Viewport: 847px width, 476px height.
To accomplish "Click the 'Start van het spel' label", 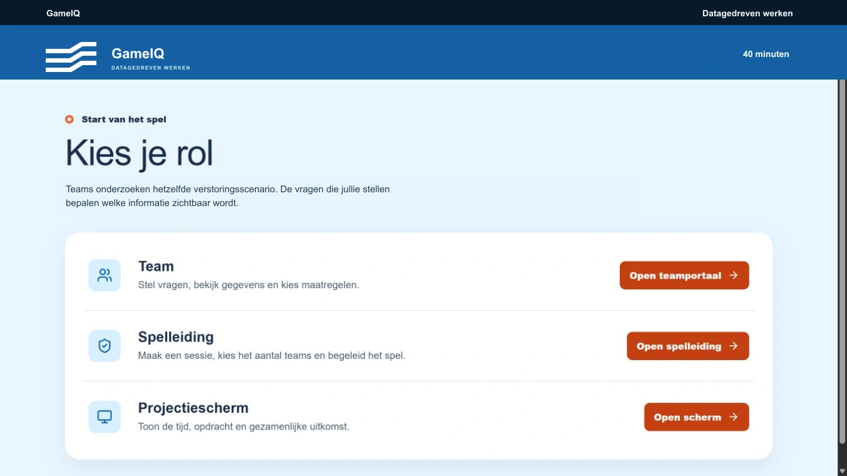I will tap(124, 120).
